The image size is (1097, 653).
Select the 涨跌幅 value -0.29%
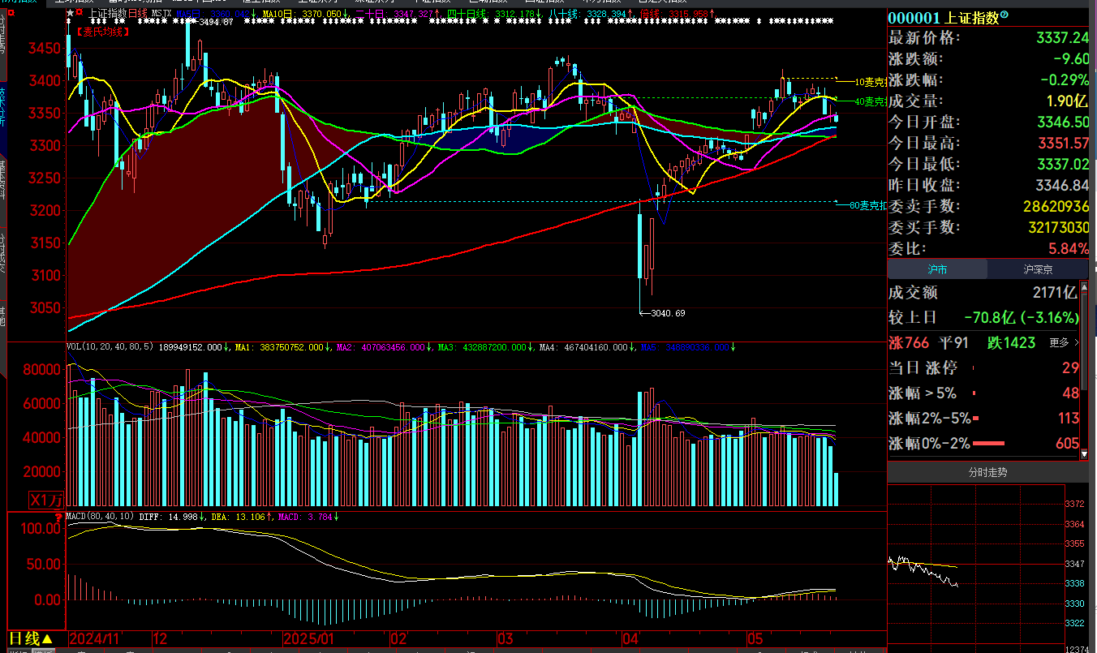[x=1064, y=80]
